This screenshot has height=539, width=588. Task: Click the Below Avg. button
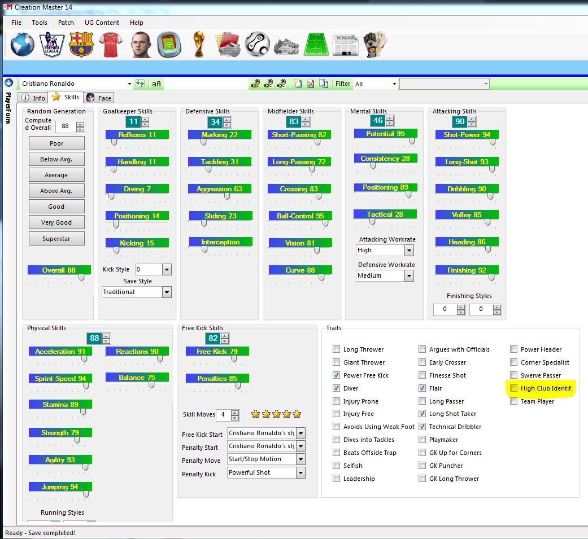[x=56, y=159]
